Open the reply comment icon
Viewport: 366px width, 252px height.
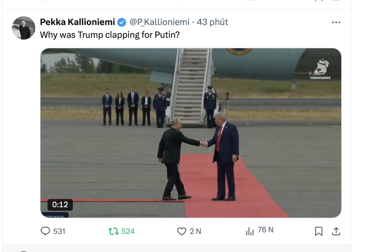[45, 231]
